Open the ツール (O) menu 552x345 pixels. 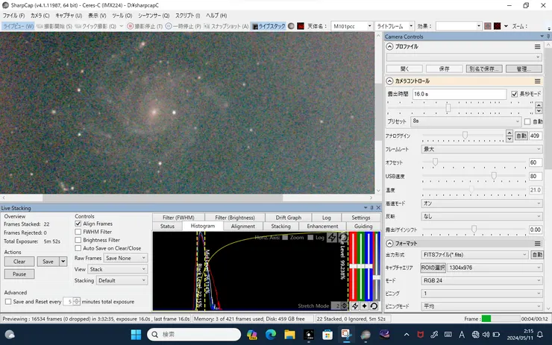tap(122, 16)
